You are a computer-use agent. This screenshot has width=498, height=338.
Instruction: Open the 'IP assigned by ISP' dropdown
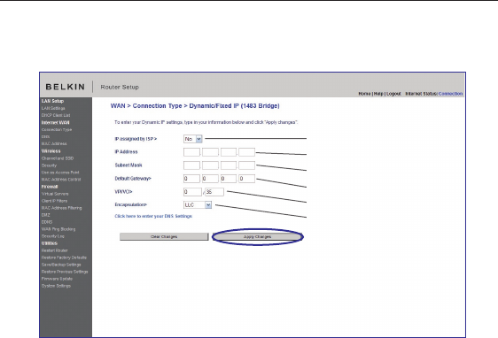(193, 139)
